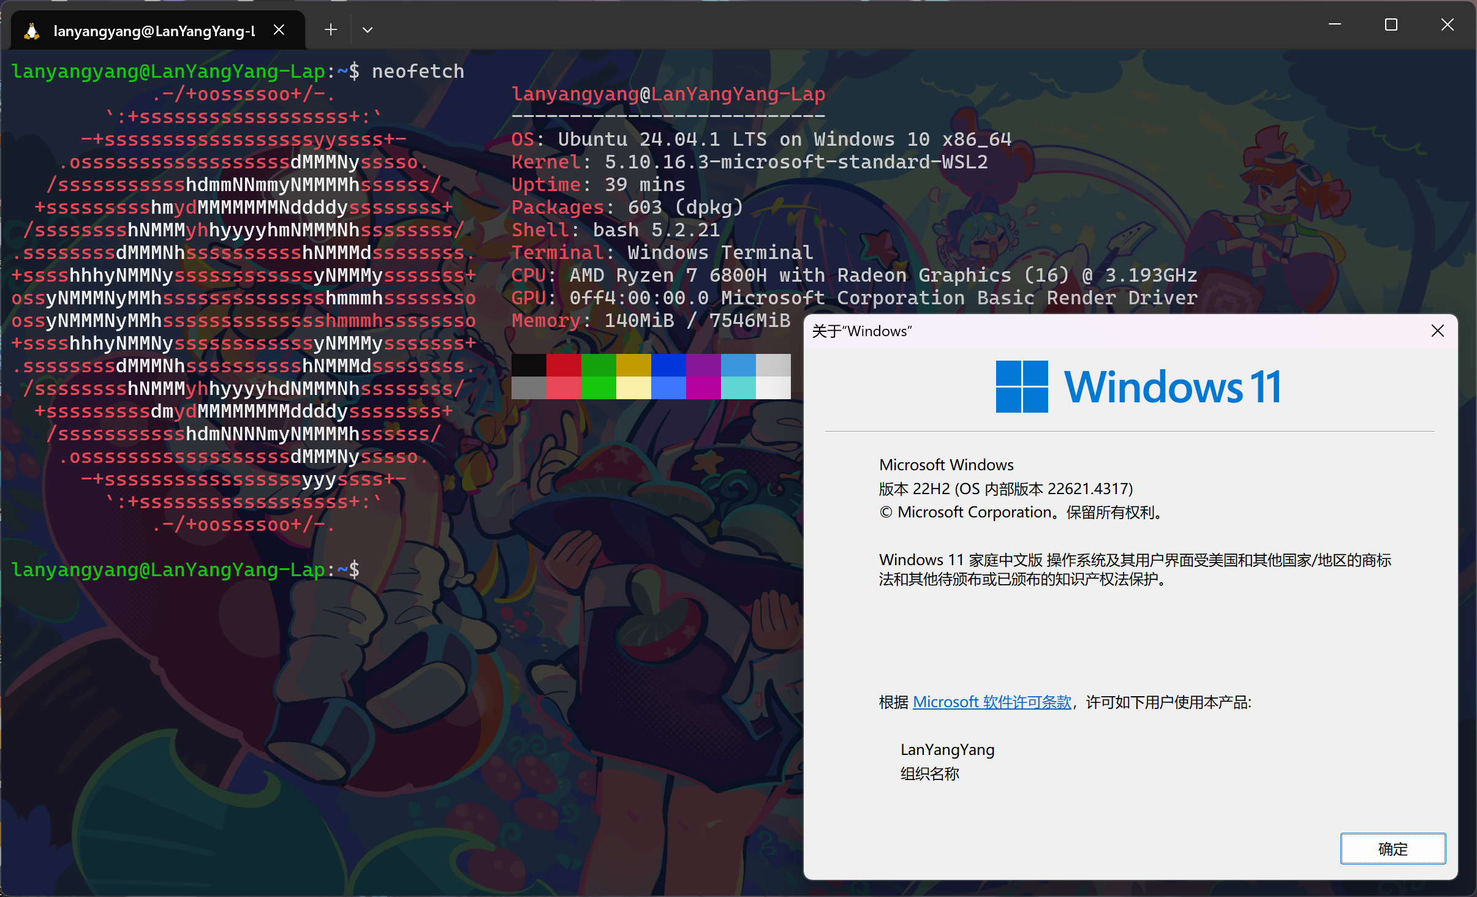Click the Tux penguin tab icon
Image resolution: width=1477 pixels, height=897 pixels.
pyautogui.click(x=32, y=31)
